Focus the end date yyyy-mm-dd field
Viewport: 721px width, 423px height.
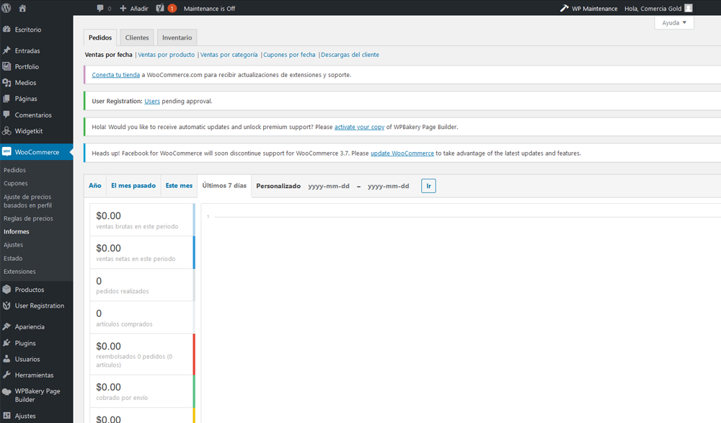point(389,186)
